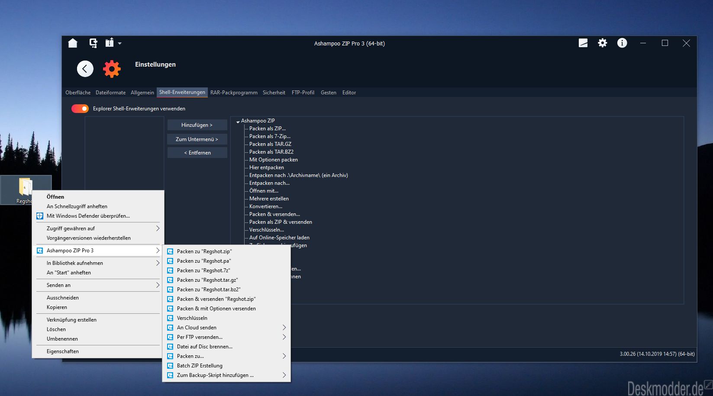The height and width of the screenshot is (396, 713).
Task: Click the Zum Untermenü > button
Action: coord(197,139)
